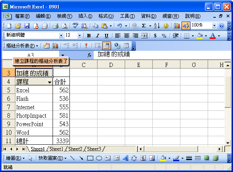Open the 檔案(F) menu

click(22, 16)
